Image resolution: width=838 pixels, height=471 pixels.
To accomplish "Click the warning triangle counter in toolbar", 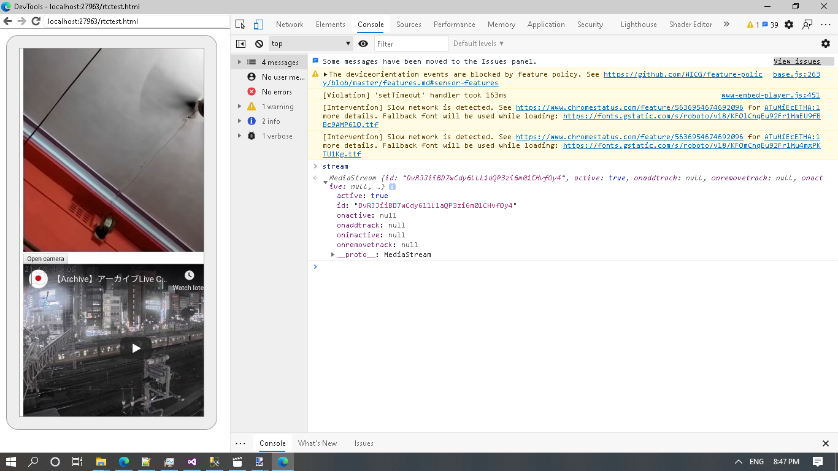I will pos(753,24).
